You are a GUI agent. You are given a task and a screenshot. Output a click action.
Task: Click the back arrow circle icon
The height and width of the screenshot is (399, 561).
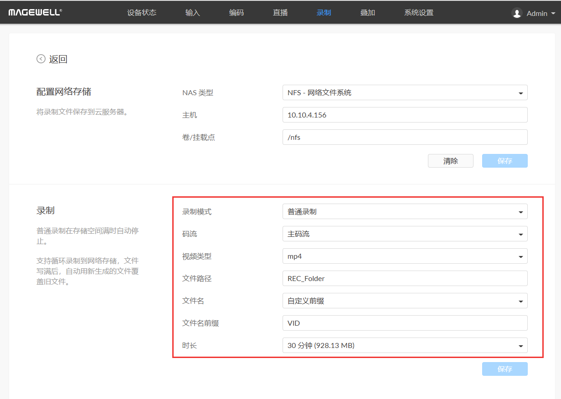tap(41, 59)
